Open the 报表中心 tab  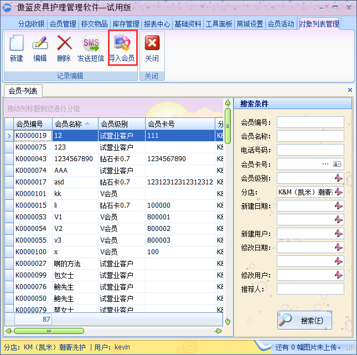tap(157, 24)
